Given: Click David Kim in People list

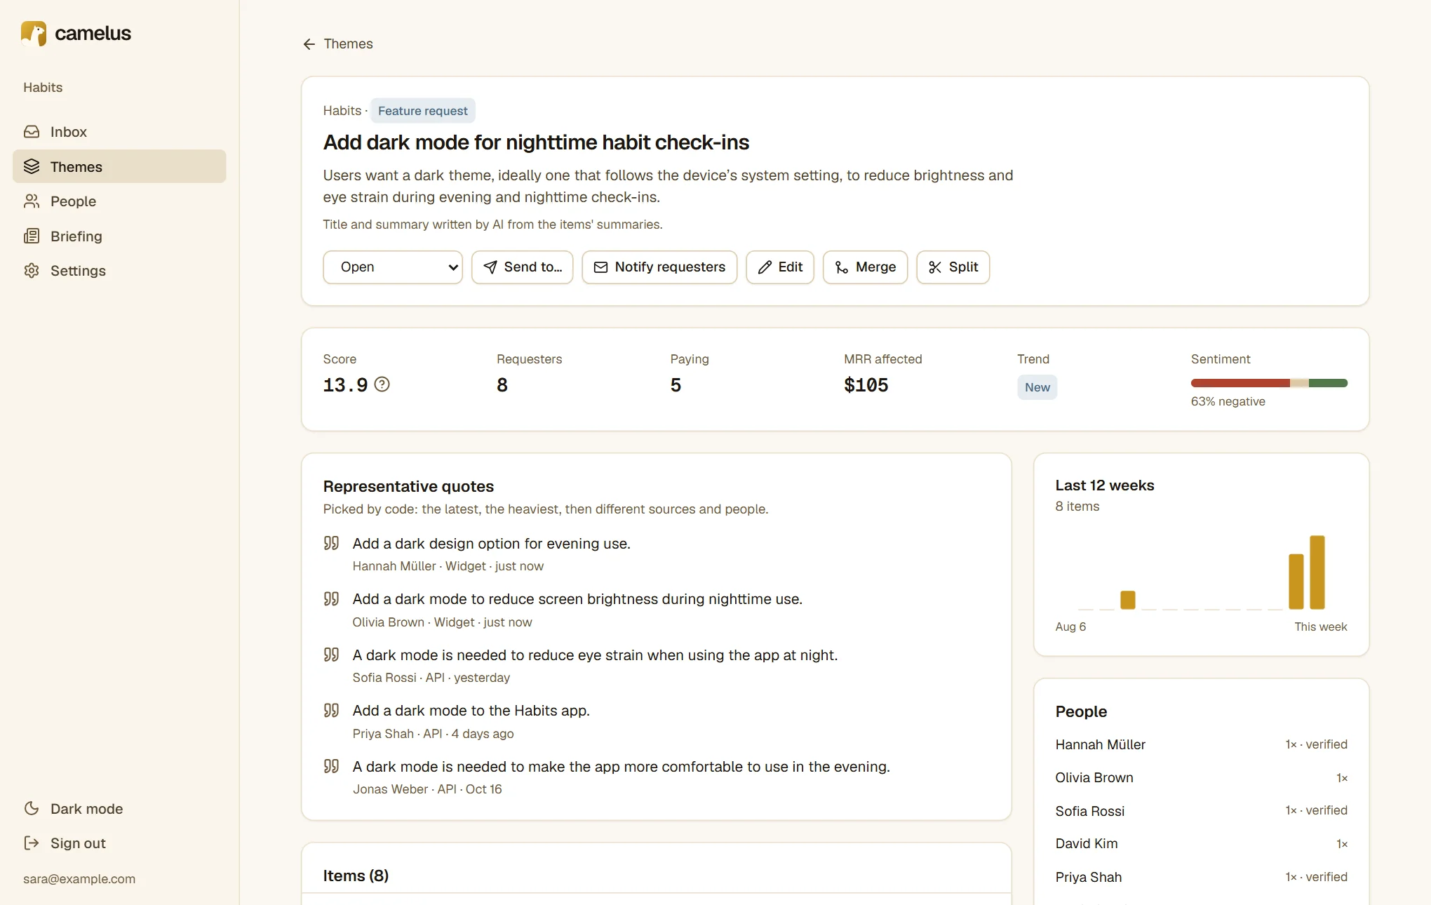Looking at the screenshot, I should tap(1087, 843).
